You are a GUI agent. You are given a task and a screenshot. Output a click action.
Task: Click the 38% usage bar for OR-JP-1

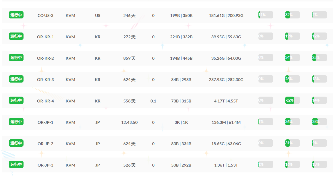319,122
